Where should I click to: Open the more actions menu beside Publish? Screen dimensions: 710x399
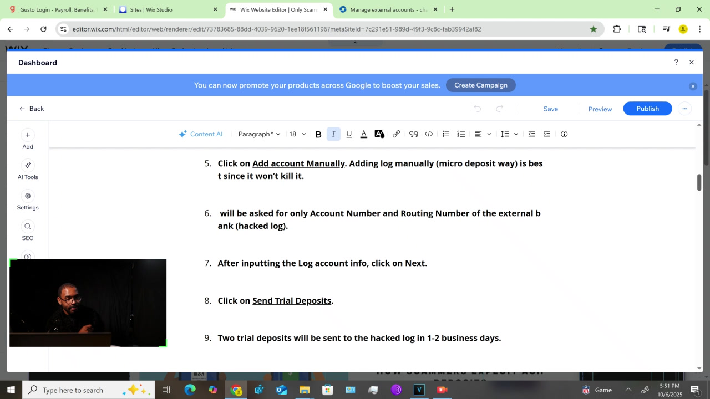coord(685,109)
